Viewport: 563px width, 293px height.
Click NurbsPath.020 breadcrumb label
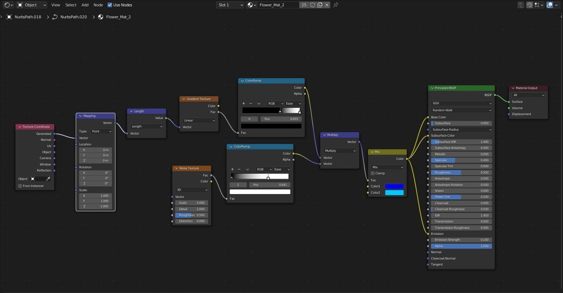pyautogui.click(x=74, y=17)
